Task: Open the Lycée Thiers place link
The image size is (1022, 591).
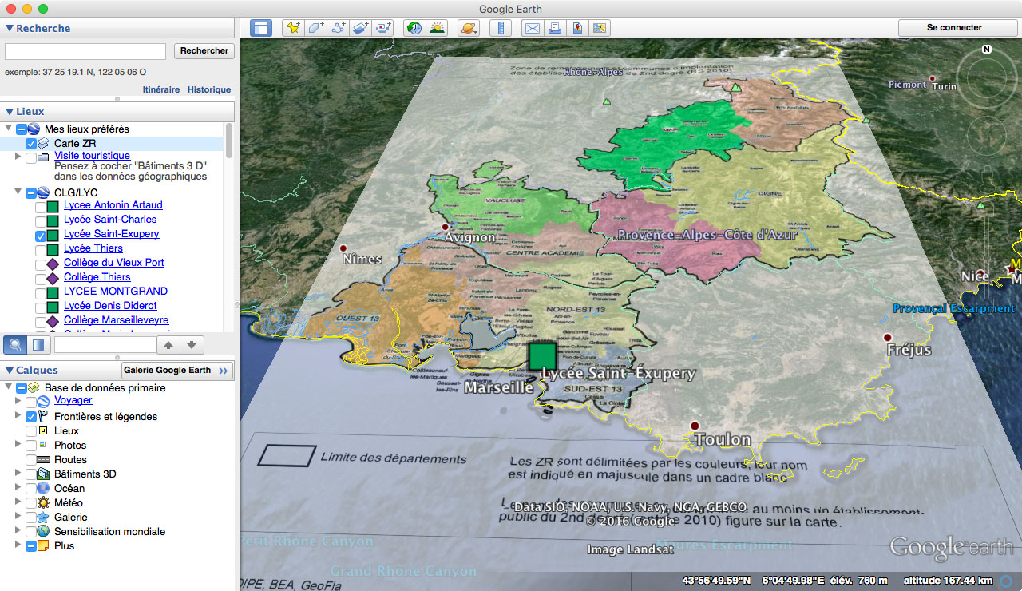Action: (x=93, y=248)
